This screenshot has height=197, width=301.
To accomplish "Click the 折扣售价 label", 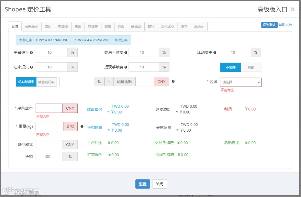I will 95,128.
